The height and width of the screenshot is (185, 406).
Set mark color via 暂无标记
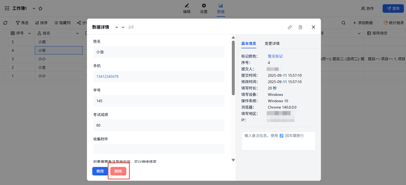(x=275, y=56)
